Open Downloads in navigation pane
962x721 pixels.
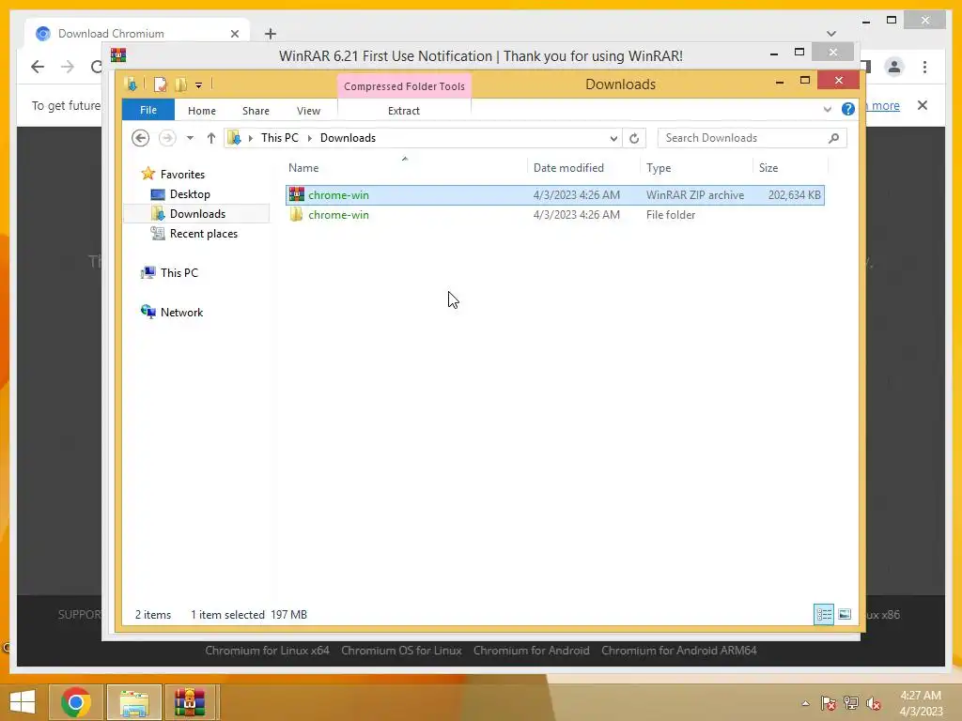click(197, 213)
